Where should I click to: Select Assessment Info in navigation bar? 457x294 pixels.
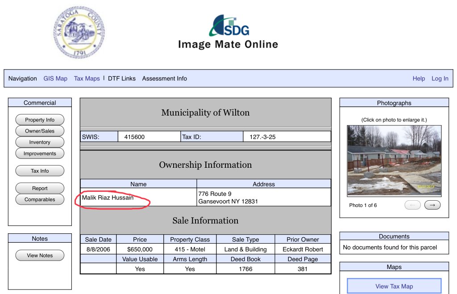(164, 79)
